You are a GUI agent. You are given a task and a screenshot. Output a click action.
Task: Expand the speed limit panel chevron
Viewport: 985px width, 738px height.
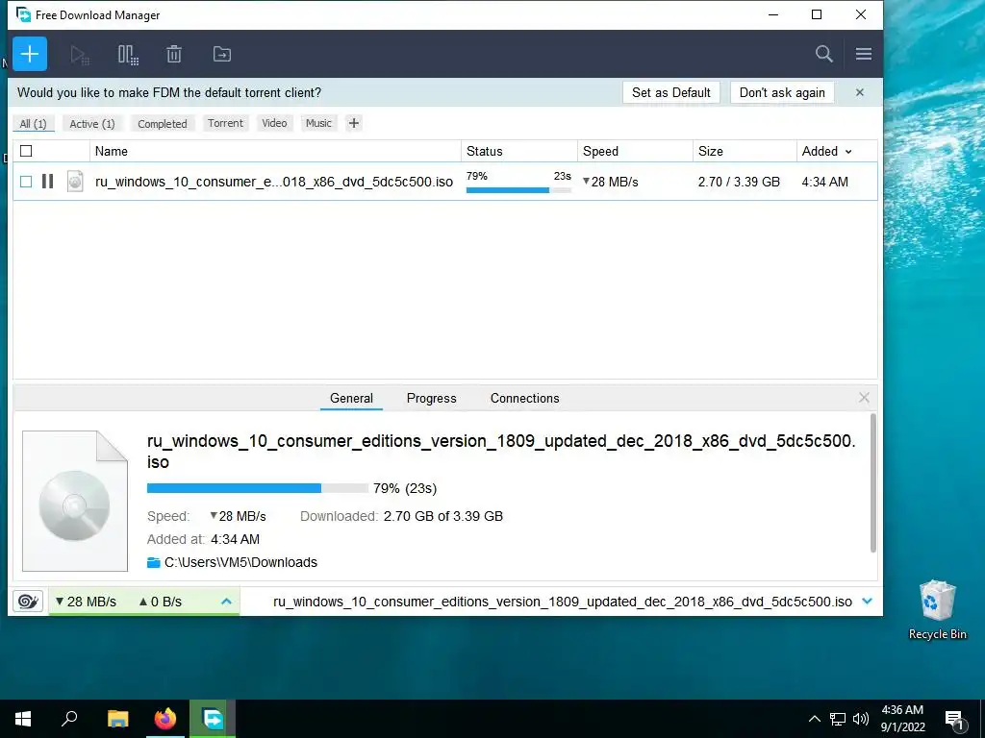coord(226,602)
